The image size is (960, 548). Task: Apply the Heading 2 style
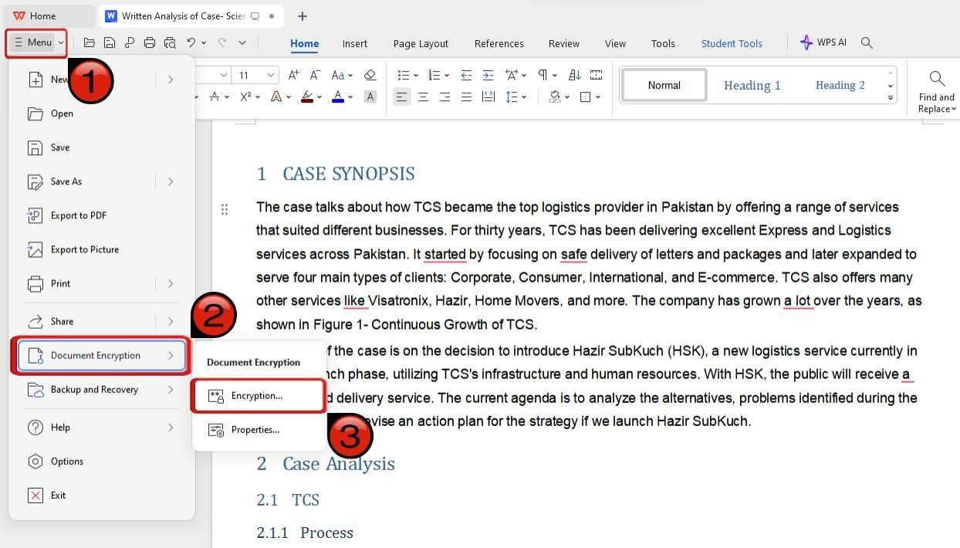click(840, 85)
